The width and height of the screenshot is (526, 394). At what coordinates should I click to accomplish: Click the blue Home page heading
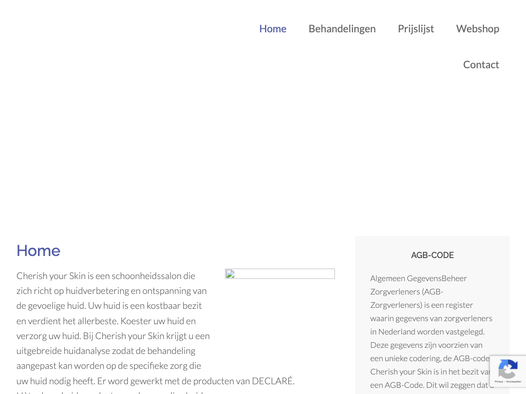pyautogui.click(x=39, y=250)
